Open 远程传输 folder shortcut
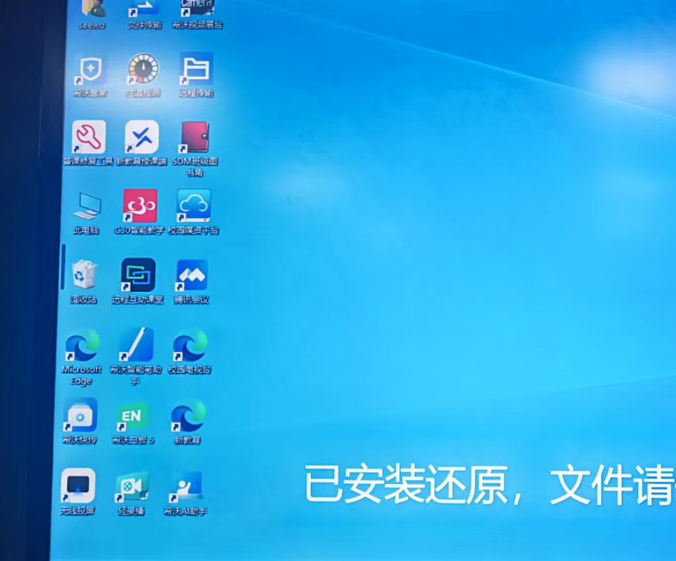 pos(196,70)
